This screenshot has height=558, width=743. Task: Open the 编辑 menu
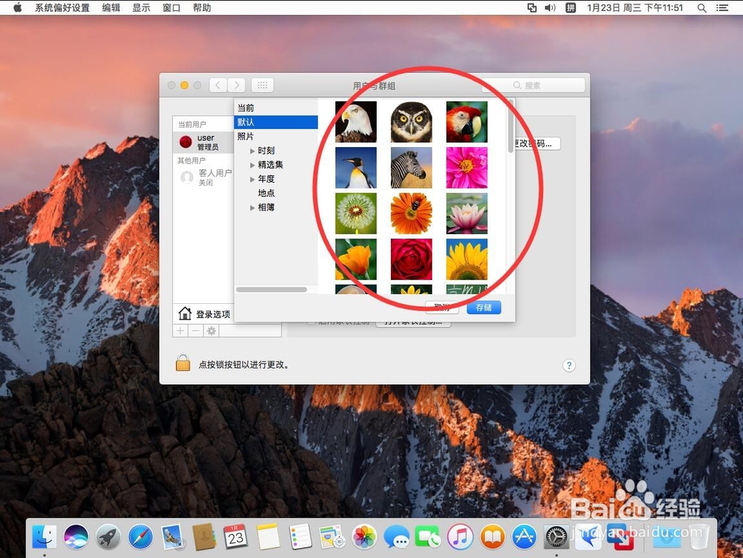pos(111,7)
